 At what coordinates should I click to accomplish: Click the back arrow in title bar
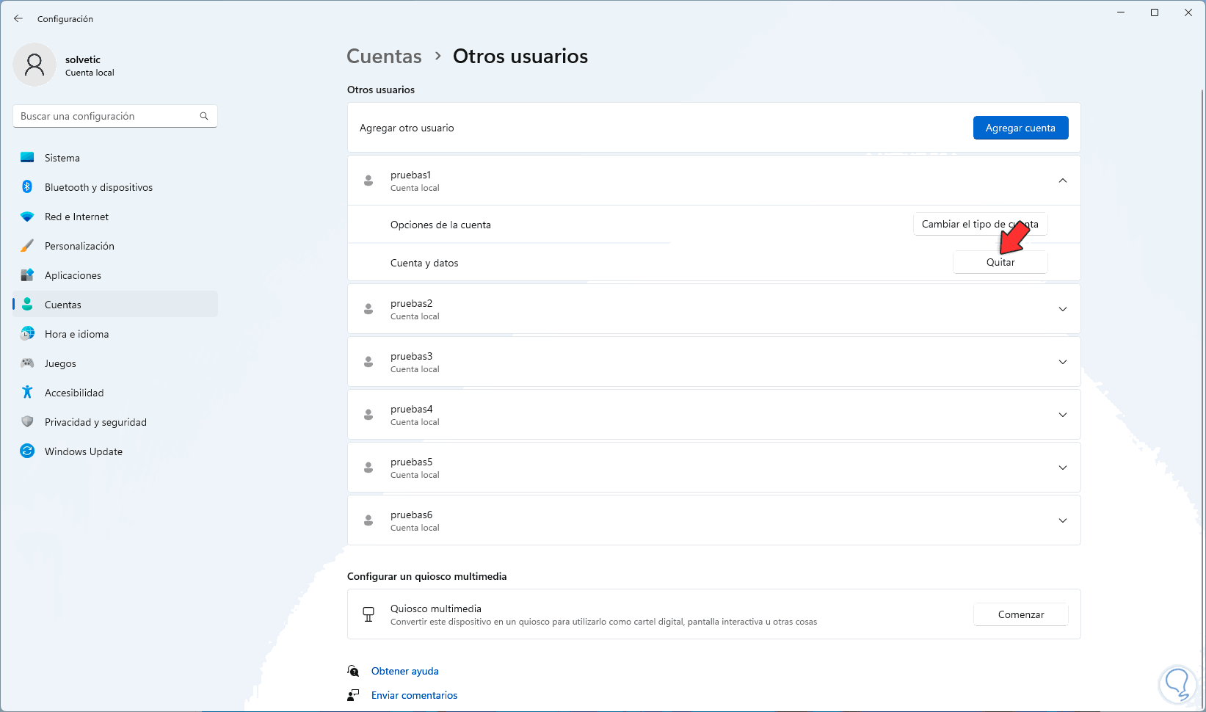pos(18,18)
